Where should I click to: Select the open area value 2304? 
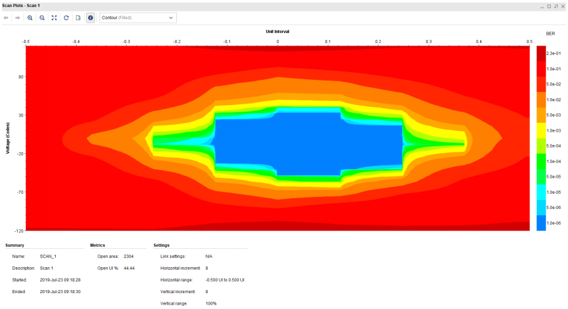(x=129, y=256)
